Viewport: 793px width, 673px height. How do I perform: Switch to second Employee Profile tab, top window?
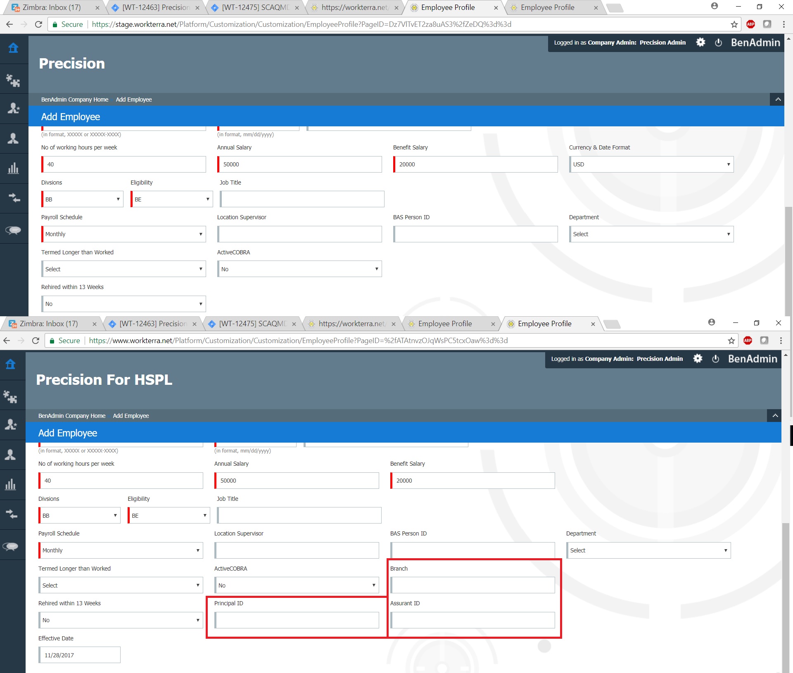click(x=554, y=7)
